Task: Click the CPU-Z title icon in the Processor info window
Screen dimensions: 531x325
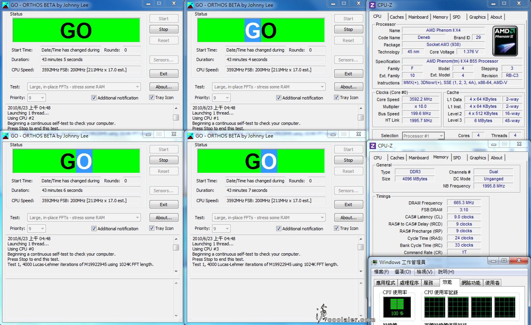Action: pyautogui.click(x=372, y=5)
